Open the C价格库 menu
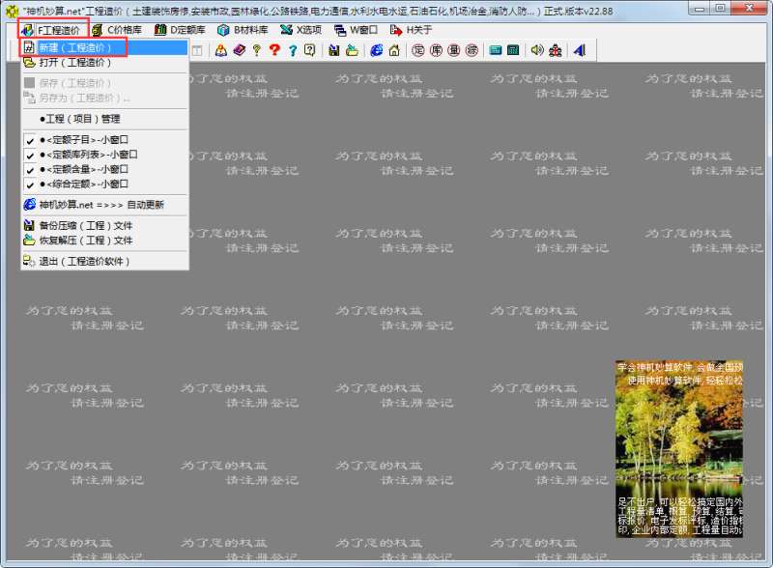The height and width of the screenshot is (568, 773). tap(117, 30)
